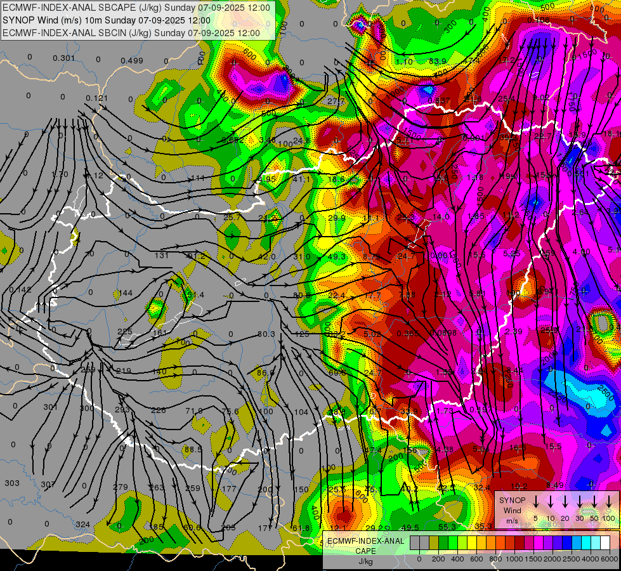Click the map value '83.9'

tap(437, 61)
